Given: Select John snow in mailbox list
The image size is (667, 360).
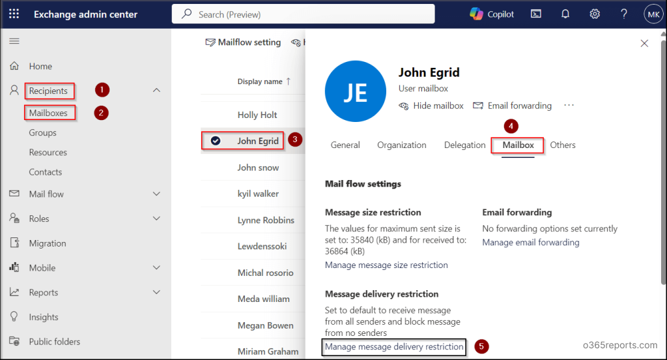Looking at the screenshot, I should (258, 168).
